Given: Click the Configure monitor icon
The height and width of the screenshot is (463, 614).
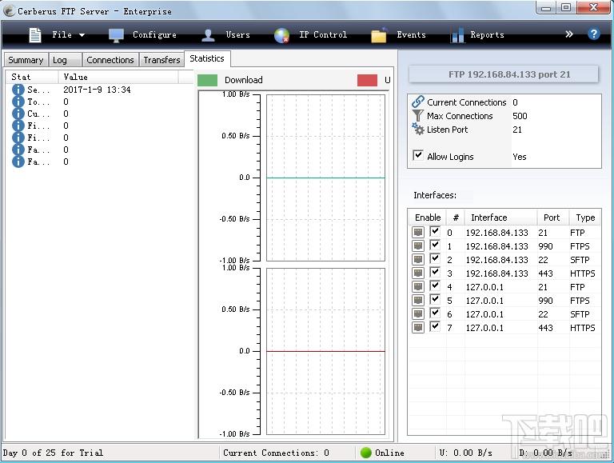Looking at the screenshot, I should [116, 35].
